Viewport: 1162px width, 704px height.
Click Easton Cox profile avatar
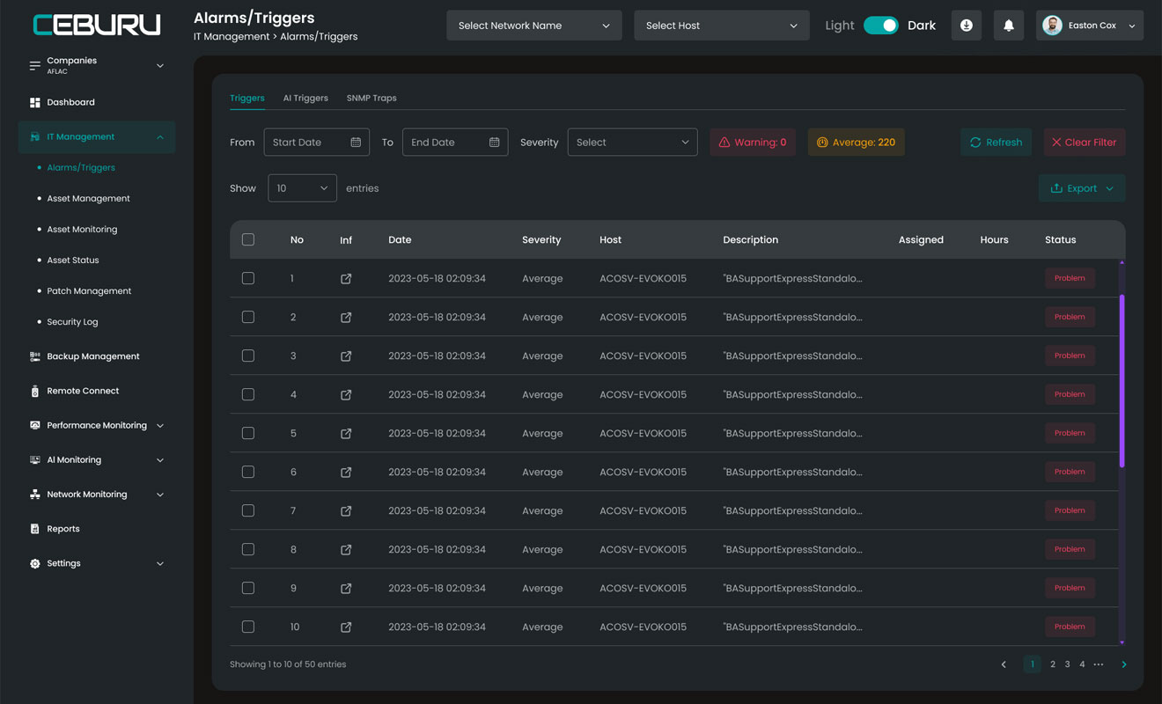click(1052, 26)
